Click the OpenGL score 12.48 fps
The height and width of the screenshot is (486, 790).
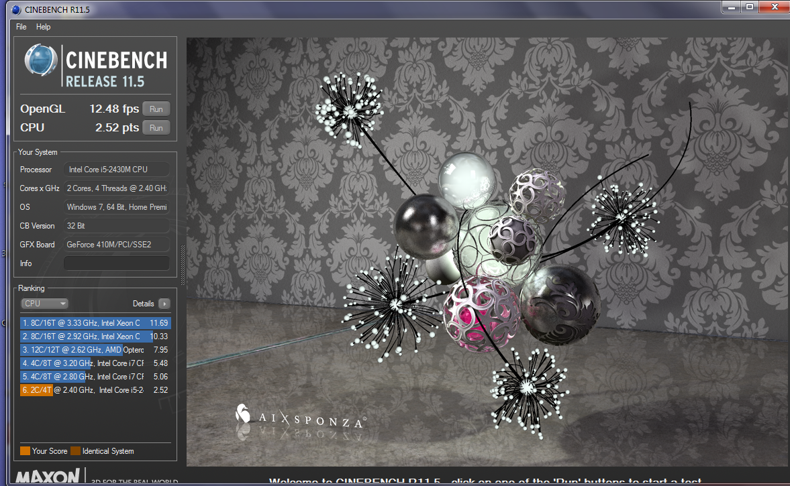(114, 109)
